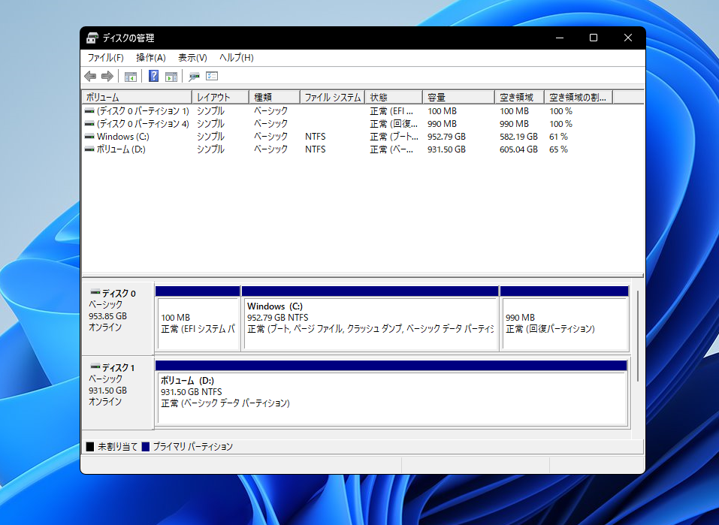Click drive icon of ディスク 0 パーティション 1 row
719x525 pixels.
coord(89,111)
